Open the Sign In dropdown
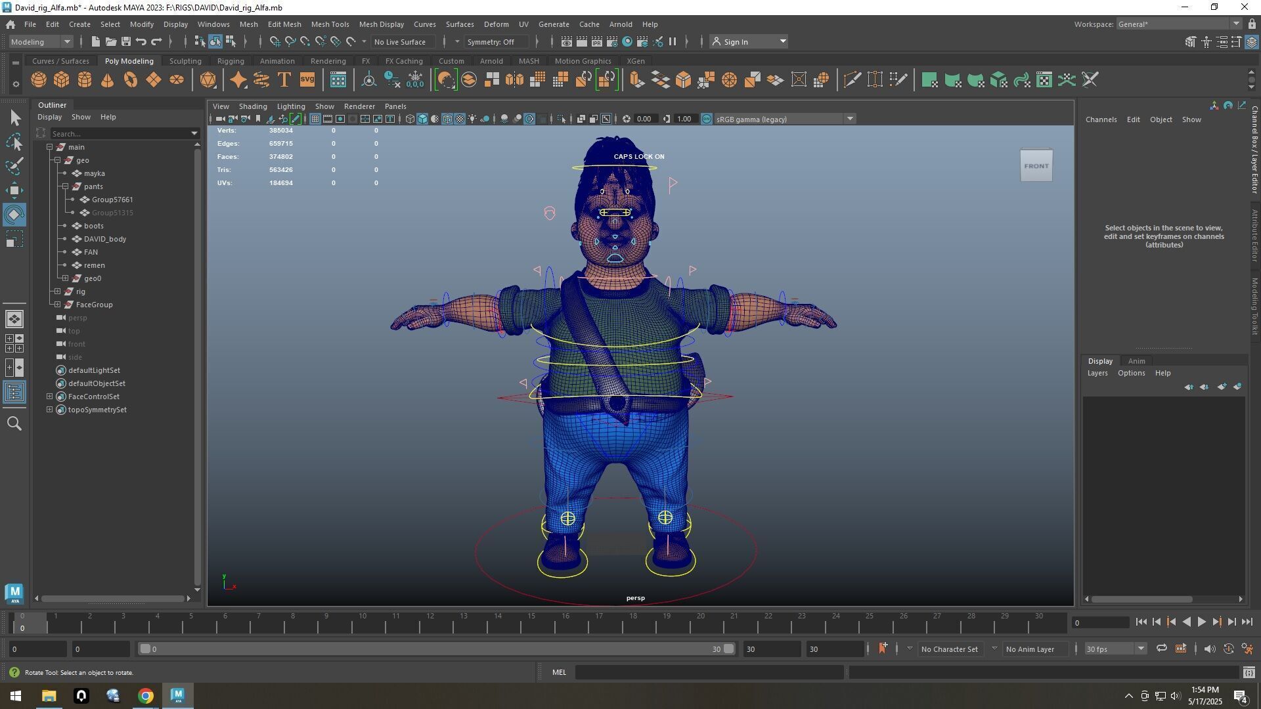The height and width of the screenshot is (709, 1261). [x=749, y=41]
